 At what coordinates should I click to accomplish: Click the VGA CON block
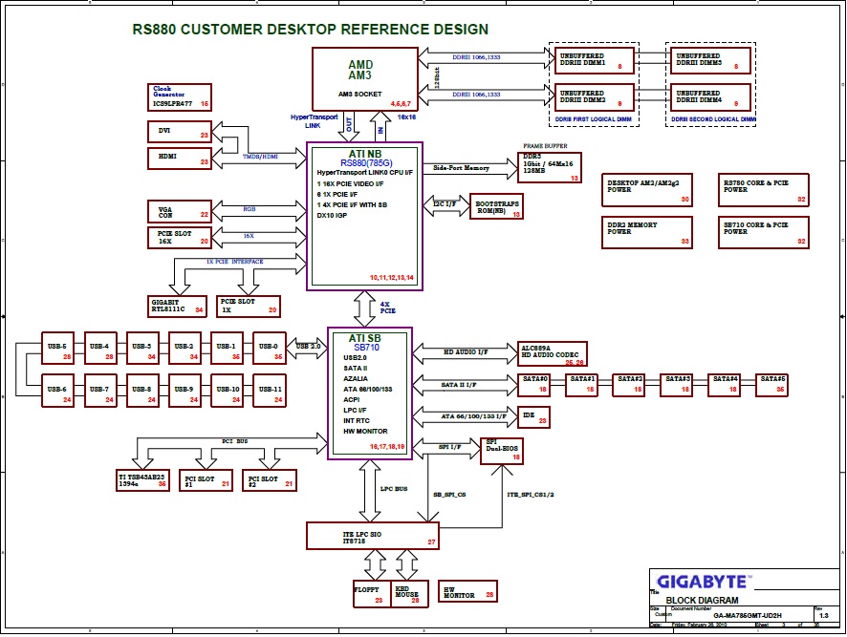point(179,211)
